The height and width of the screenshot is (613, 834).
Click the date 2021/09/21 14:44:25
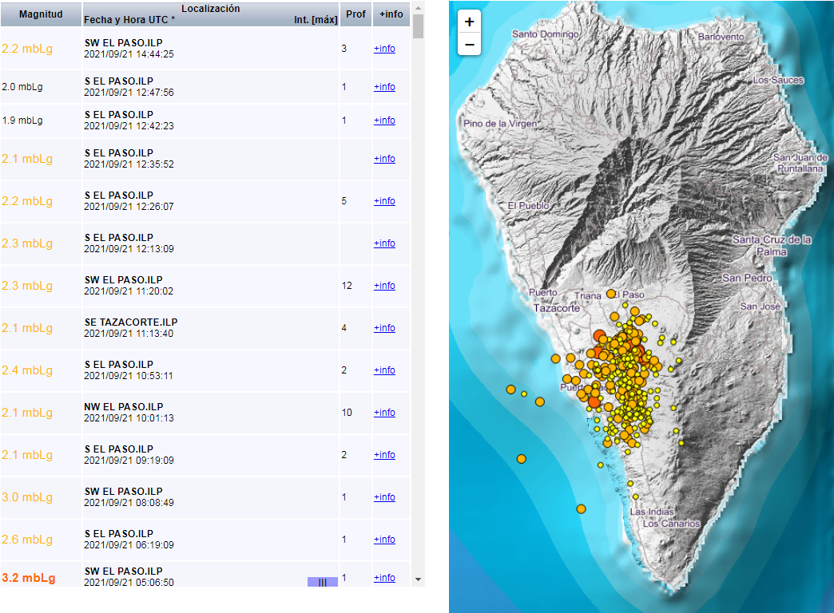point(129,54)
